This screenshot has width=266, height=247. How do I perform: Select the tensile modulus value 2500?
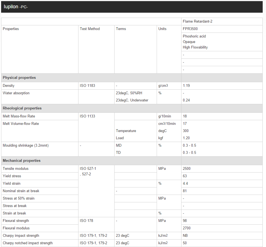click(x=187, y=168)
